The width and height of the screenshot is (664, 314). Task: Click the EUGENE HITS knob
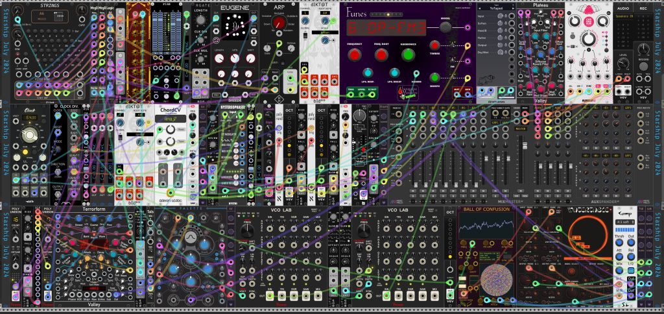235,58
